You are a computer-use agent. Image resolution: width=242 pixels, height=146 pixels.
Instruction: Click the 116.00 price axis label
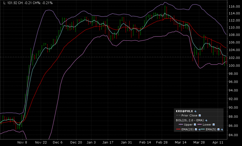234,6
